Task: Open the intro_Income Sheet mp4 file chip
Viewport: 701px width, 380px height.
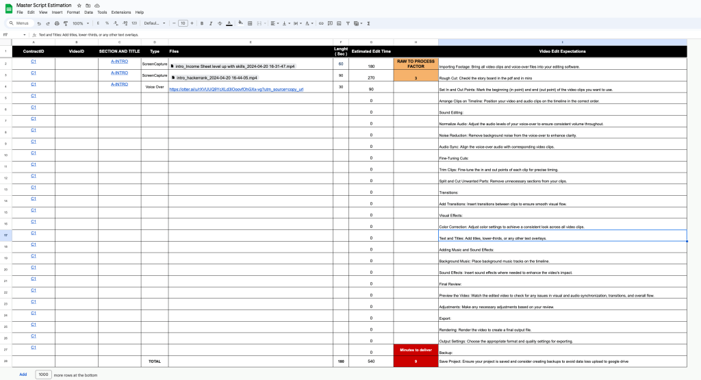Action: (x=233, y=66)
